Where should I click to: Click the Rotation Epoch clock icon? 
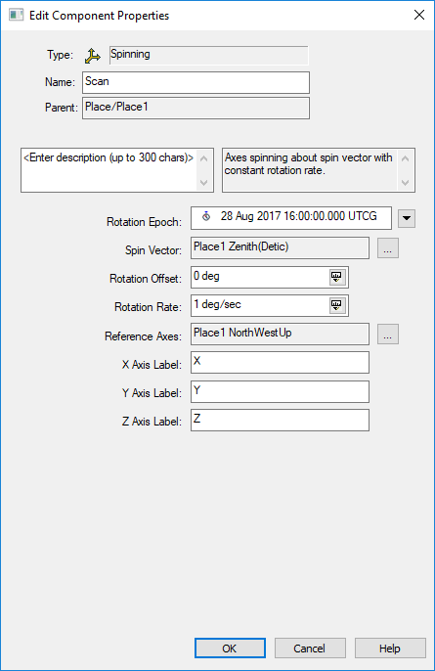coord(206,216)
